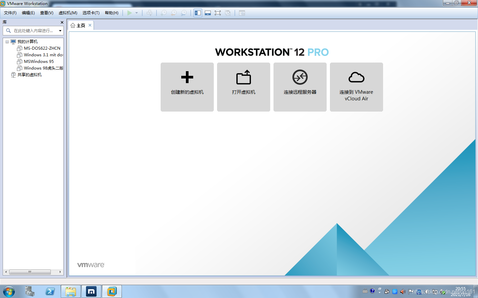This screenshot has height=298, width=478.
Task: Click the green Power On play button
Action: click(x=129, y=13)
